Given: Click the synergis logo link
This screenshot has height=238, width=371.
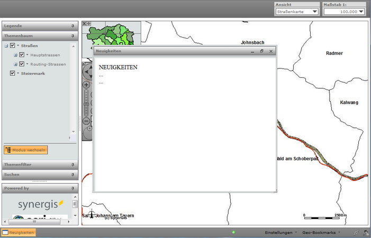Looking at the screenshot, I should coord(40,205).
